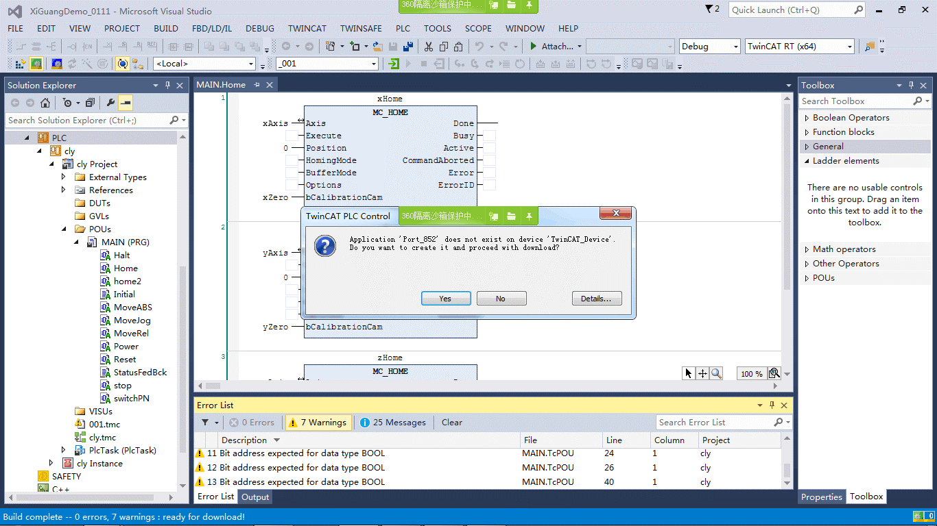Image resolution: width=937 pixels, height=526 pixels.
Task: Select the StatusFedBck item in tree
Action: 140,372
